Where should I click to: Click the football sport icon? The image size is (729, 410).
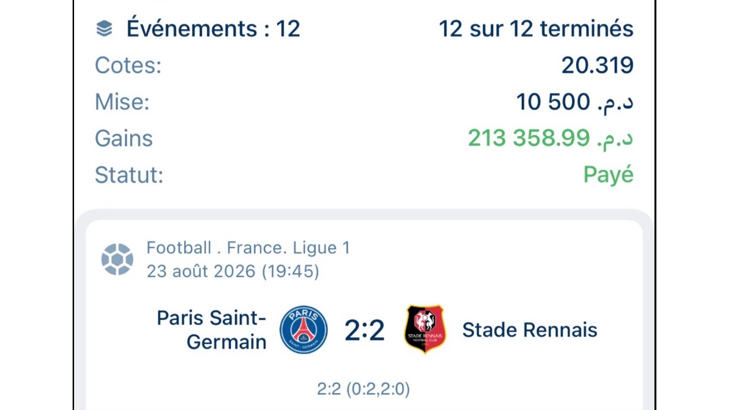point(117,259)
